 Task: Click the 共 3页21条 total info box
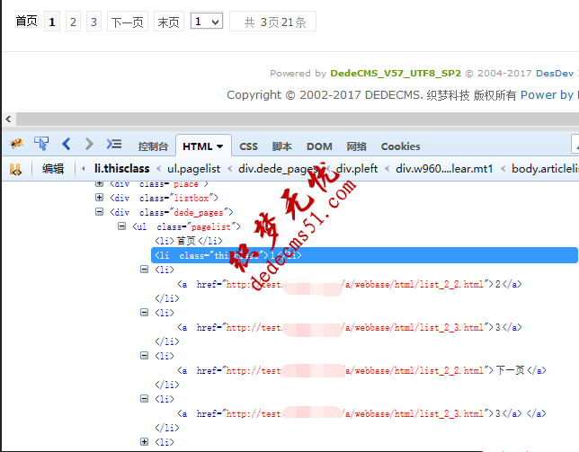coord(273,22)
